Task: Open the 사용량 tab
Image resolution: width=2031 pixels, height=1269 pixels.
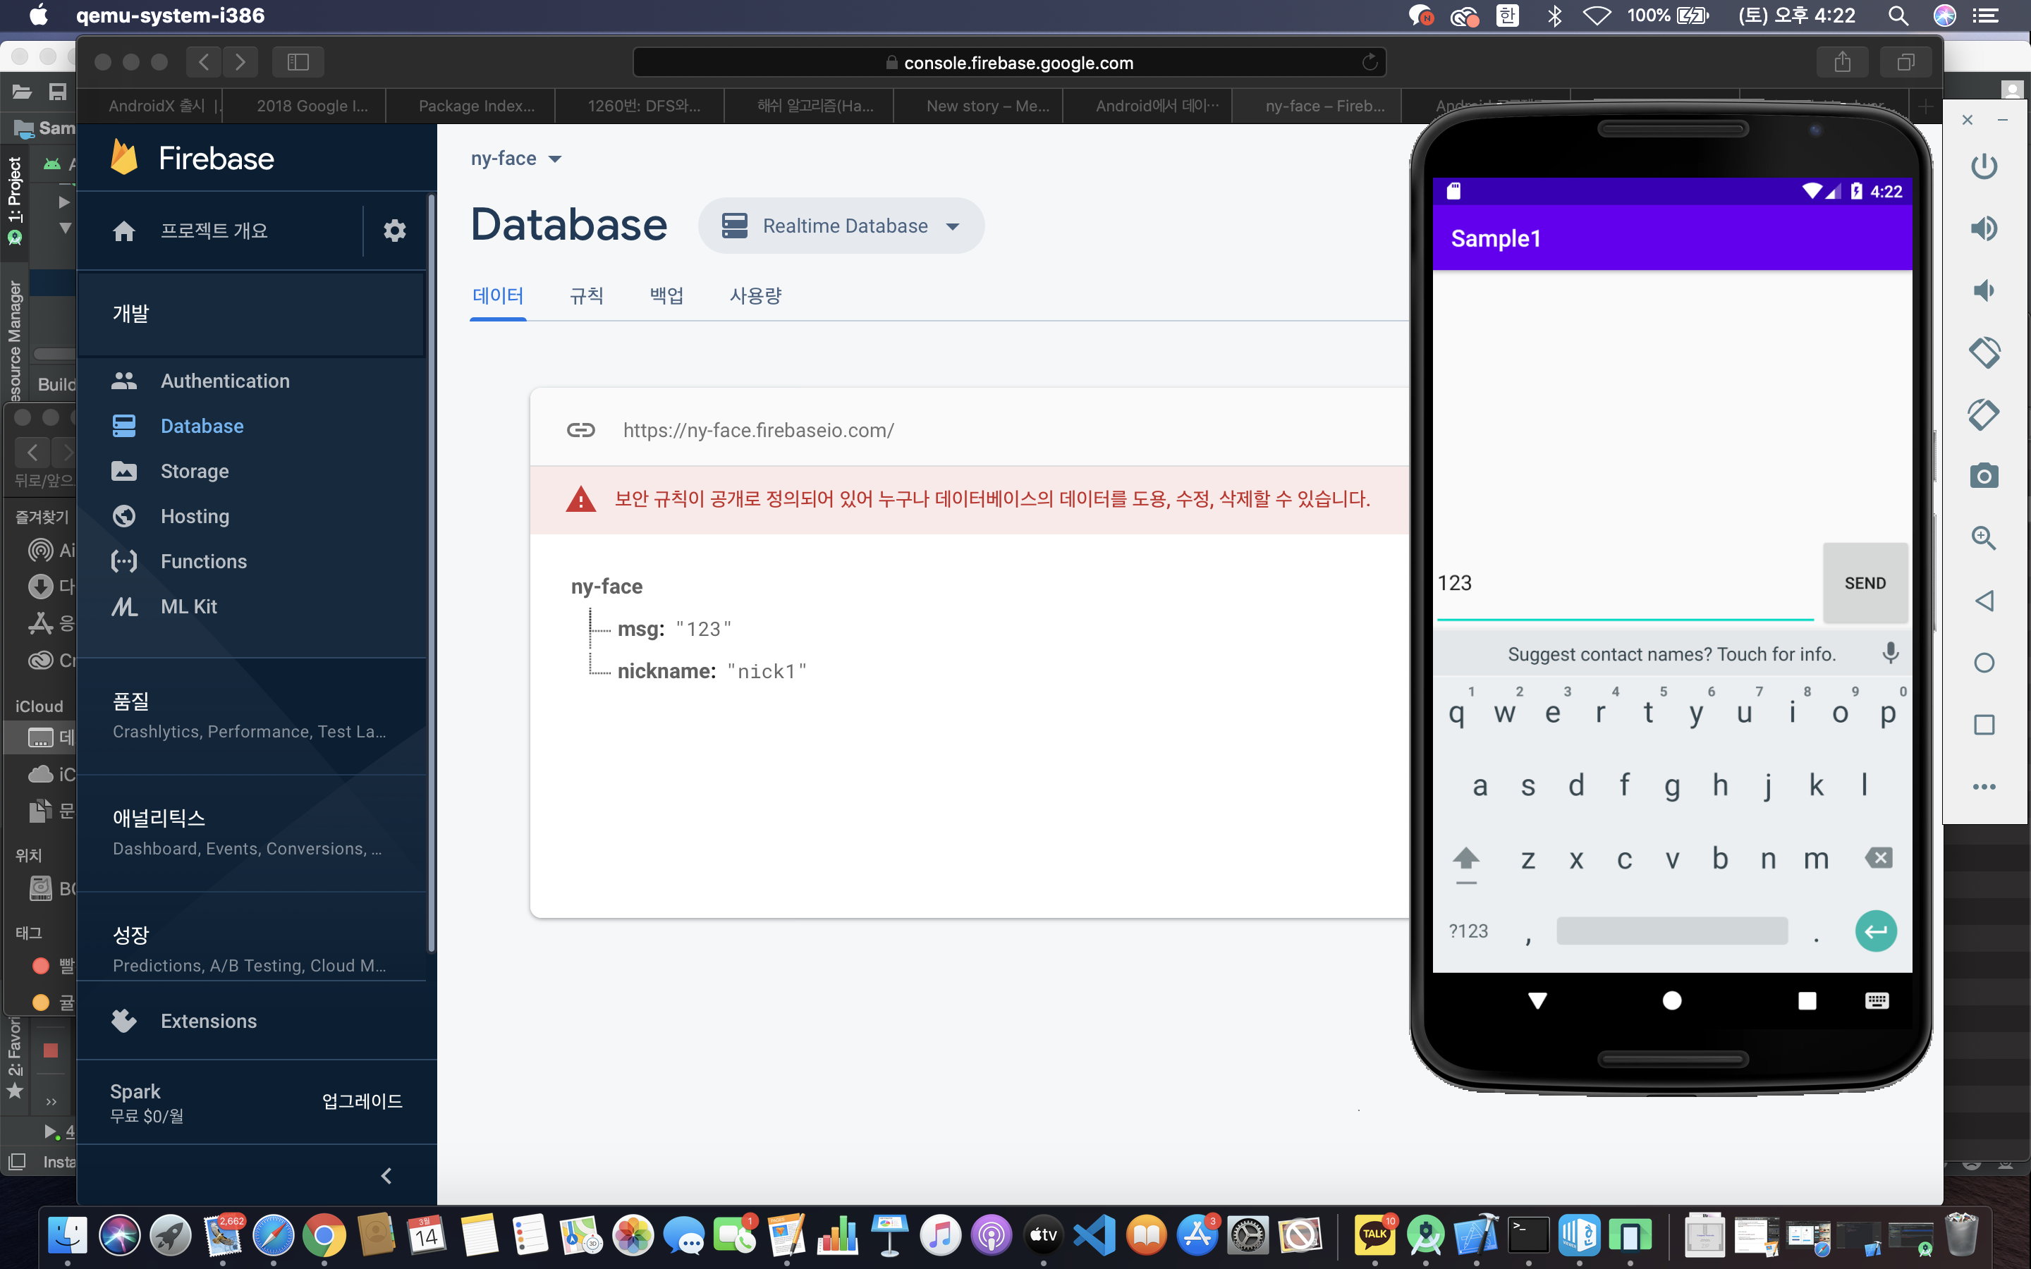Action: (x=755, y=295)
